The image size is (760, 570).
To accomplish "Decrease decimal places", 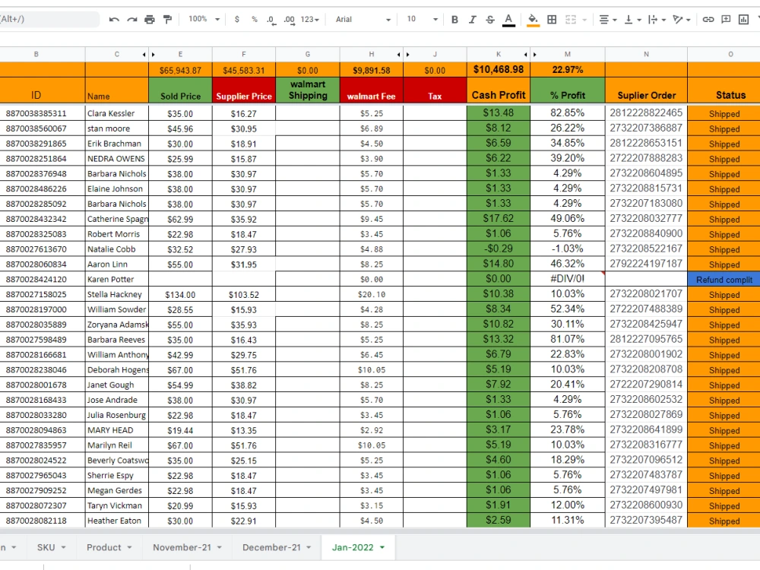I will [271, 20].
